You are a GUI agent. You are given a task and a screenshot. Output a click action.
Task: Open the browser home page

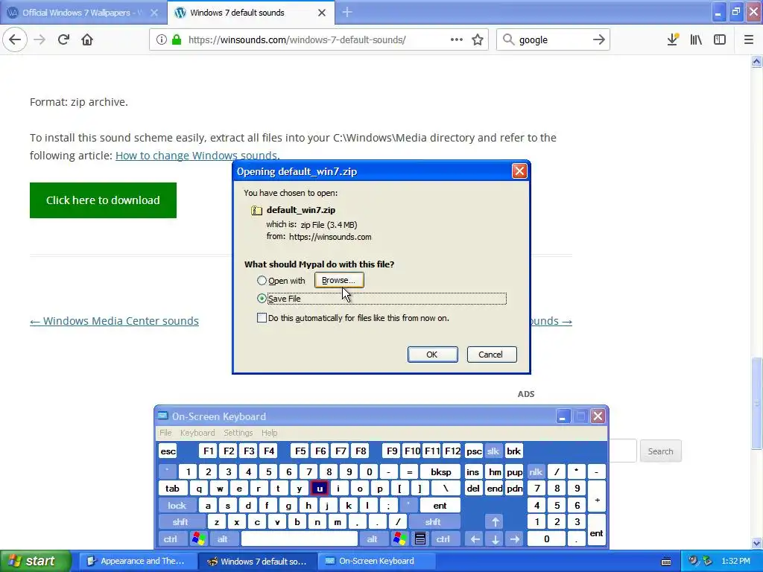click(x=87, y=39)
